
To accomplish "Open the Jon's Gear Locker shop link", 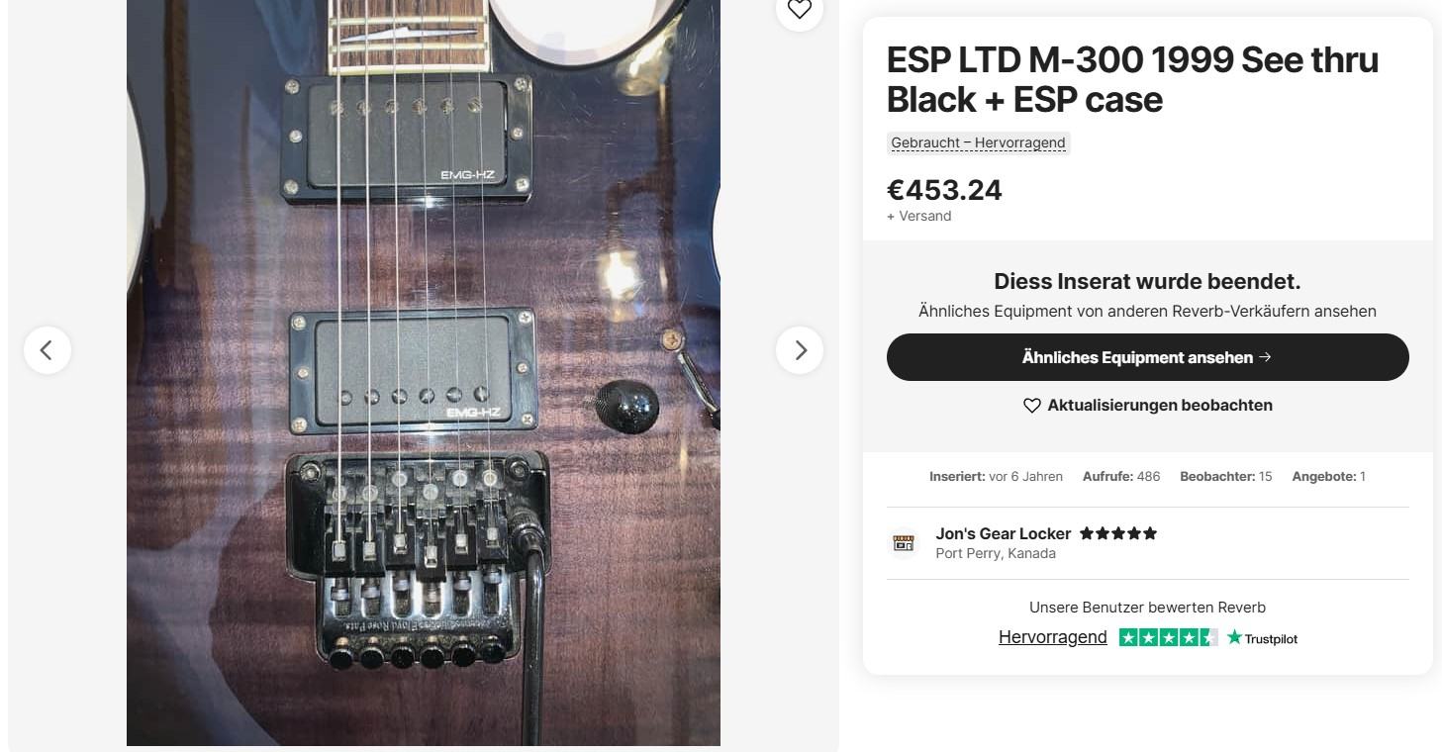I will pos(1003,533).
